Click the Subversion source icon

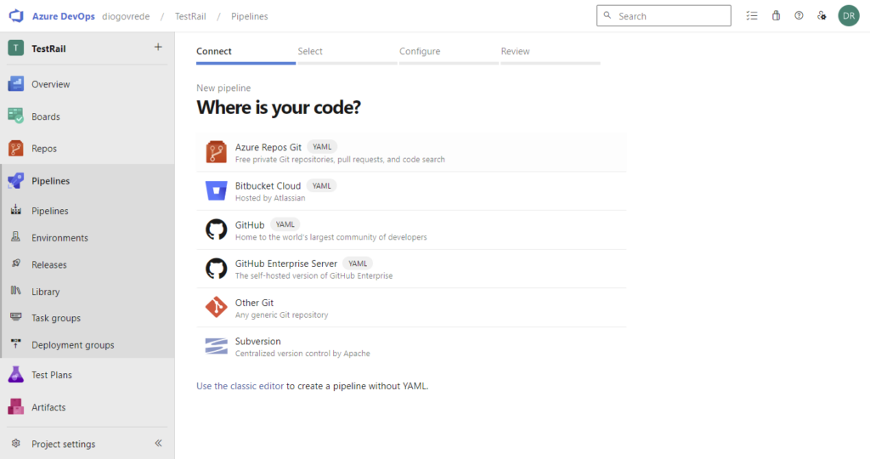point(216,347)
